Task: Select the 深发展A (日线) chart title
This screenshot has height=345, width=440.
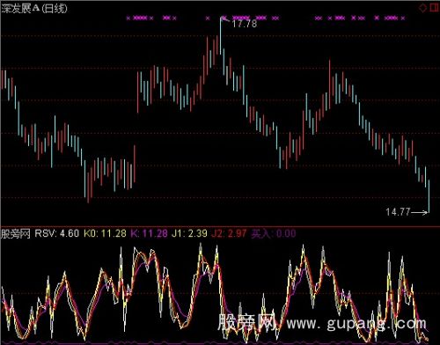Action: coord(34,8)
